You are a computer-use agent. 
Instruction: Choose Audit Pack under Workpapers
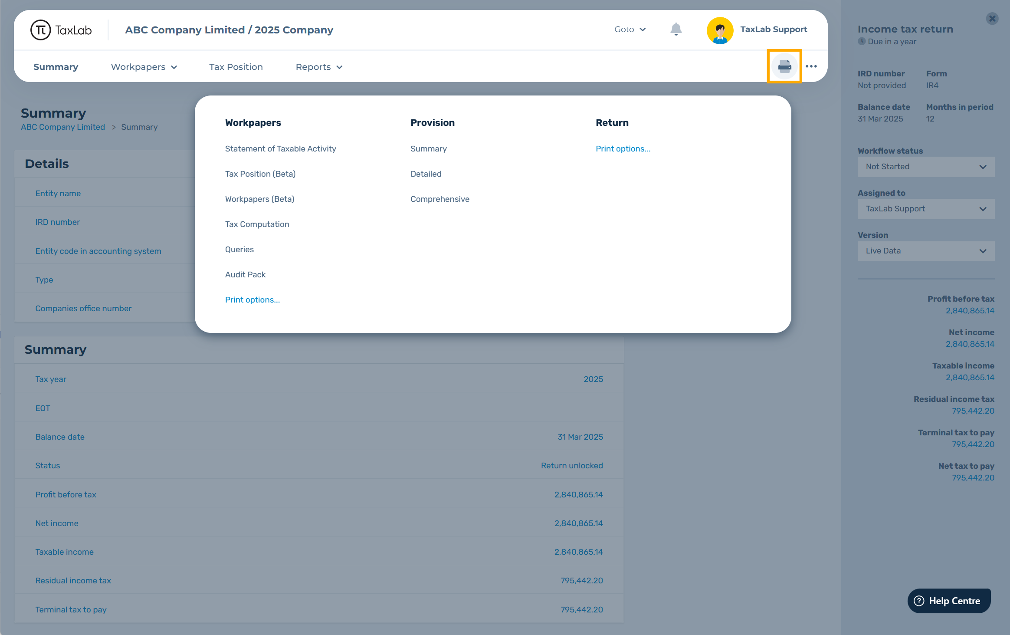(x=245, y=275)
